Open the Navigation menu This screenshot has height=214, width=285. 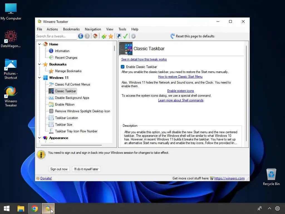tap(93, 29)
